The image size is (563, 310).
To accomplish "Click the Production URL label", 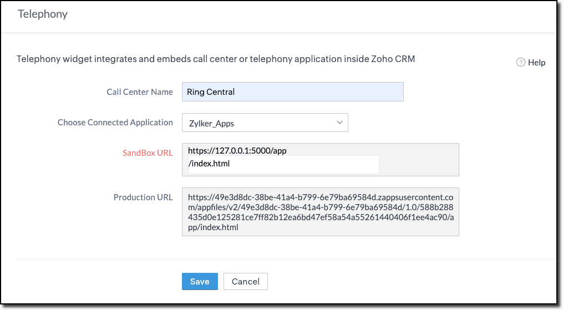I will pyautogui.click(x=143, y=197).
